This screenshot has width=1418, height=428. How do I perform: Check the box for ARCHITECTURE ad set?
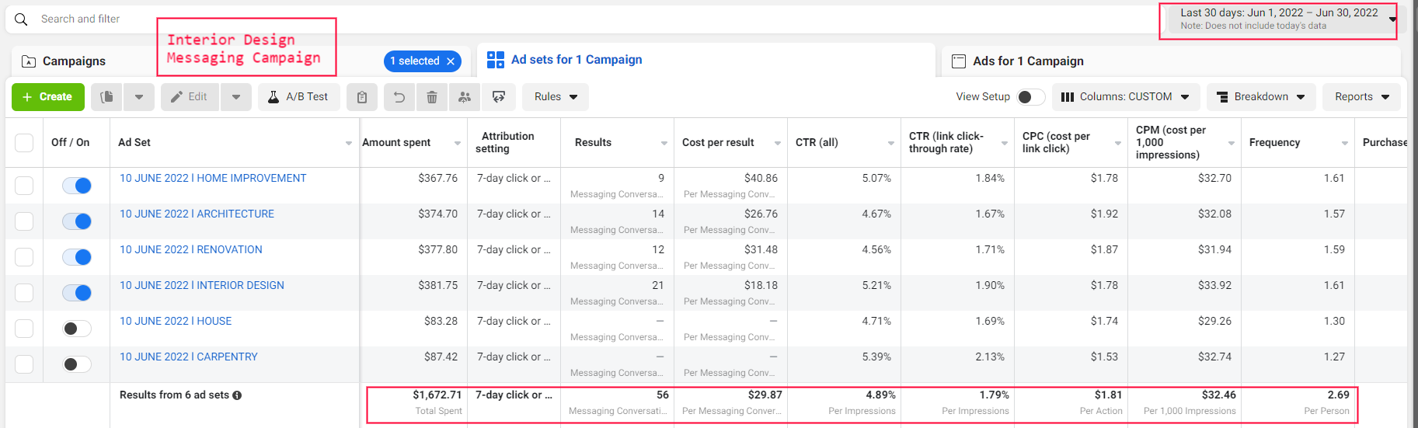click(x=24, y=221)
